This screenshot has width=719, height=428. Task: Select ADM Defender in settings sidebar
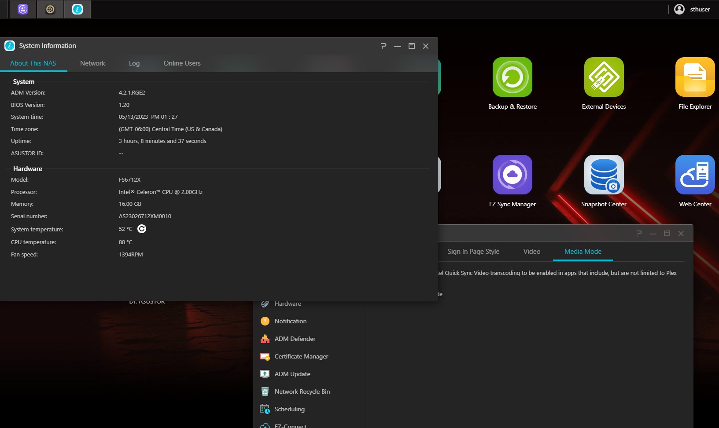[295, 339]
